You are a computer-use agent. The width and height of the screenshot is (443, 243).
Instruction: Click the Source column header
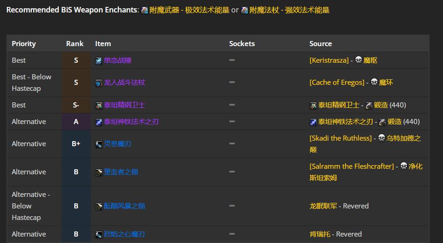(320, 44)
